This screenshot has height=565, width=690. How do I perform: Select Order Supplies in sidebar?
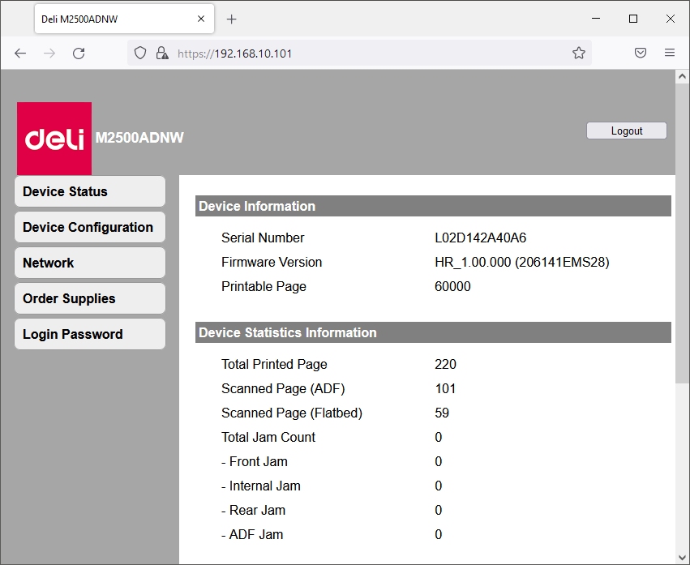(89, 299)
